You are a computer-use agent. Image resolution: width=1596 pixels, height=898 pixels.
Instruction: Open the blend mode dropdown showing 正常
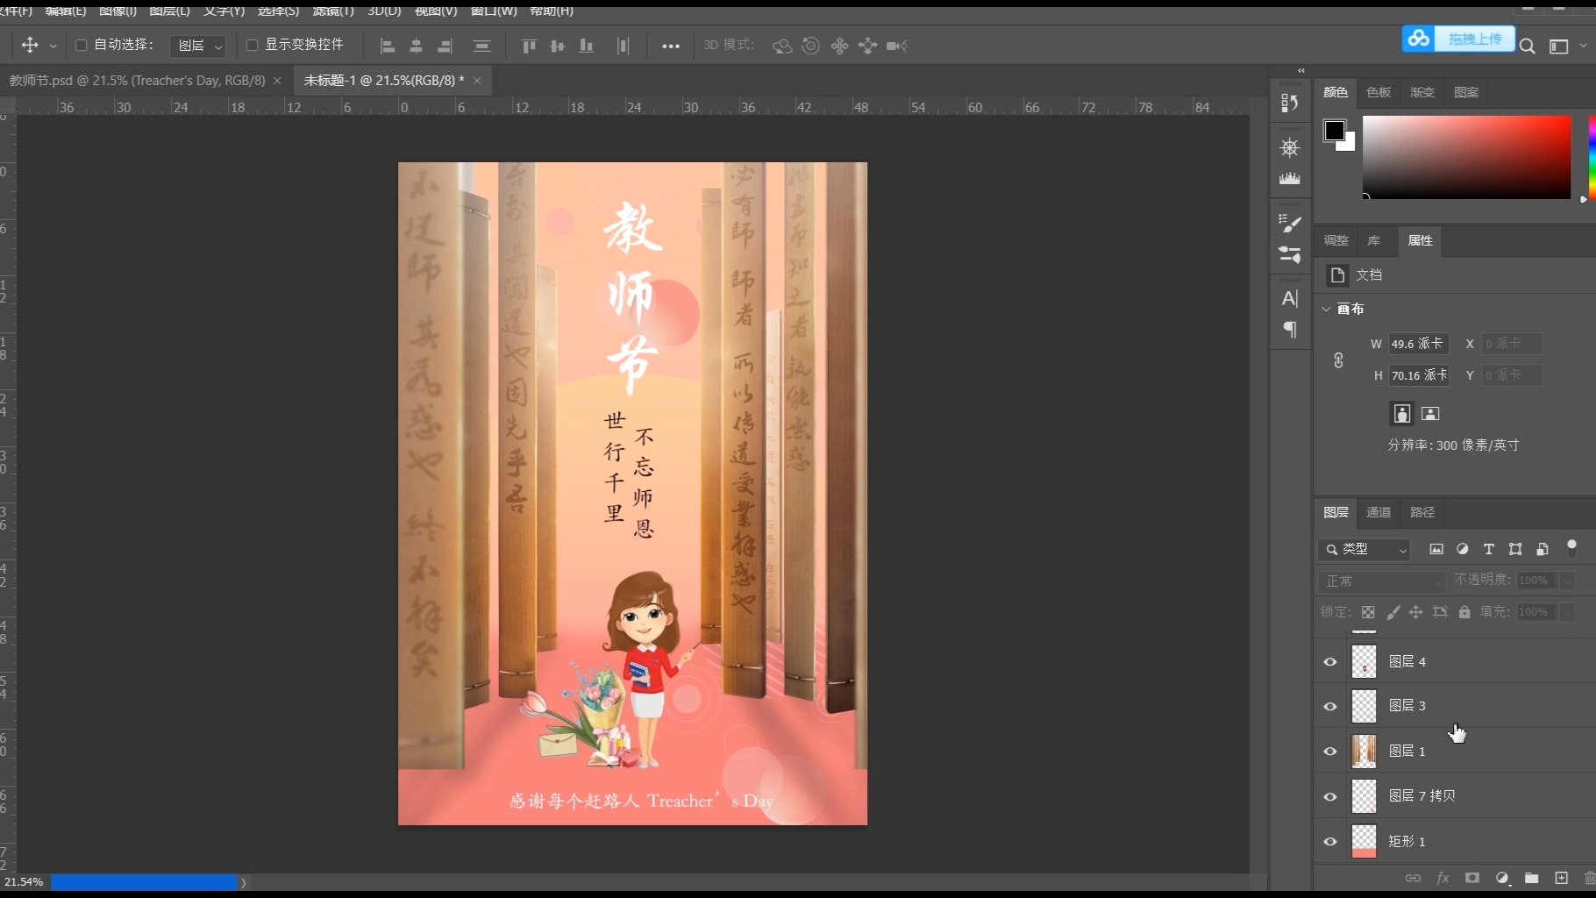(x=1379, y=581)
